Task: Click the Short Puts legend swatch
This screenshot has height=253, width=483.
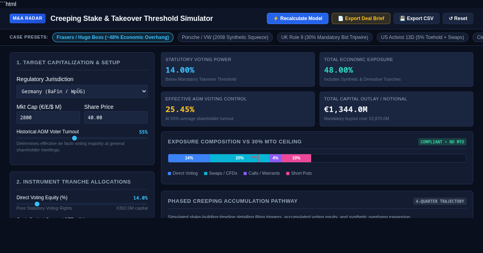Action: [x=288, y=173]
